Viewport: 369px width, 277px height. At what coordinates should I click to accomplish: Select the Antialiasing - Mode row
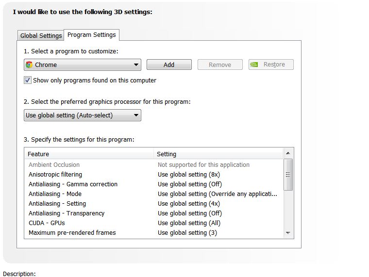(x=154, y=194)
